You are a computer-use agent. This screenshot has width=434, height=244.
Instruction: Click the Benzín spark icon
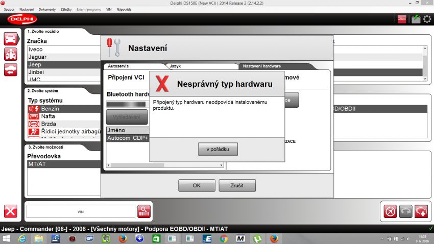tap(34, 109)
